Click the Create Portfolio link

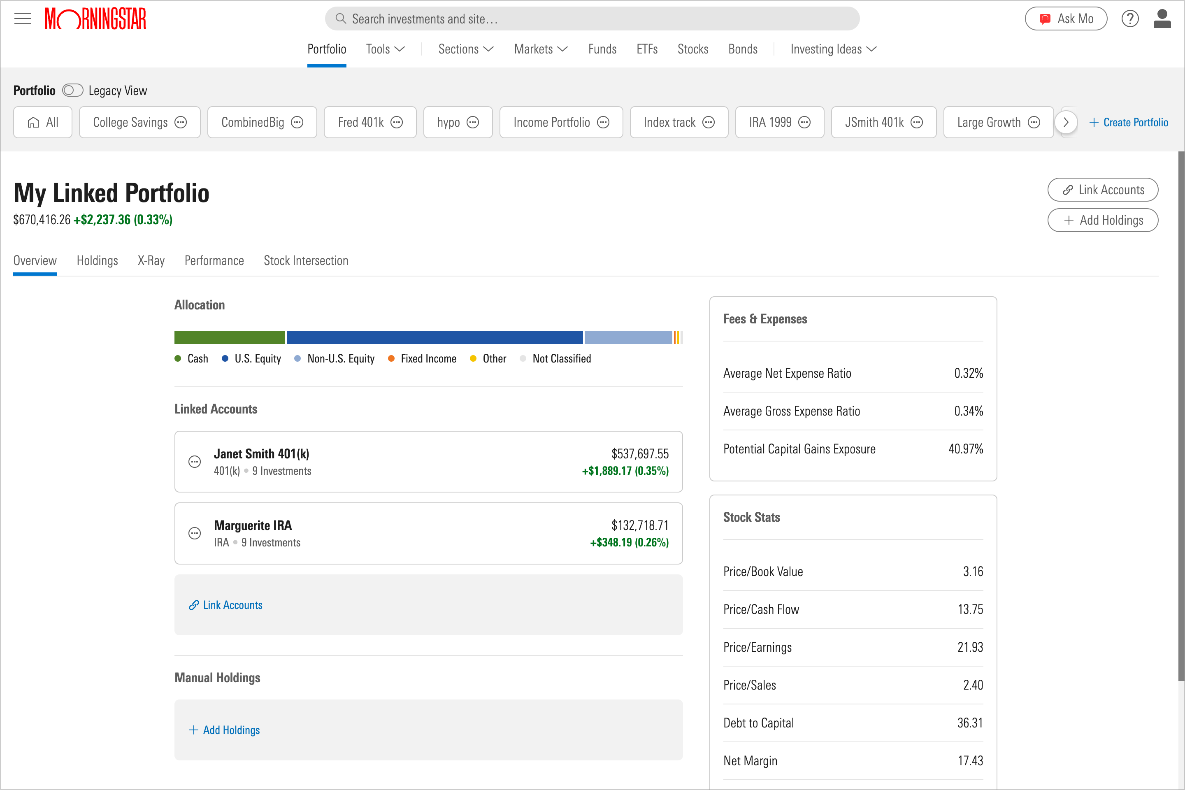(1128, 123)
